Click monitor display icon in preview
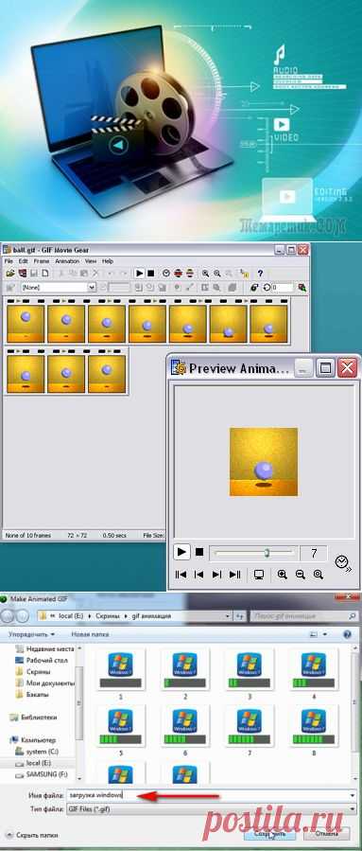The width and height of the screenshot is (362, 851). click(259, 575)
